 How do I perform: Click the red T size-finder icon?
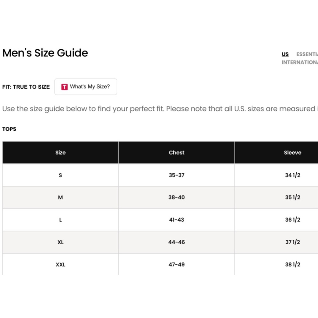(x=65, y=87)
